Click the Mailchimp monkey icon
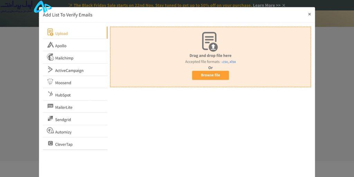The image size is (354, 177). pos(50,57)
